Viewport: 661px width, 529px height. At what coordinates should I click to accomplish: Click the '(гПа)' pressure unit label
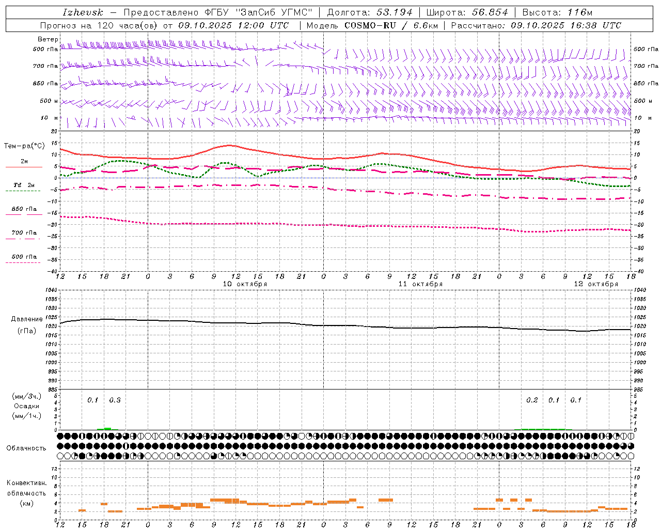[27, 331]
